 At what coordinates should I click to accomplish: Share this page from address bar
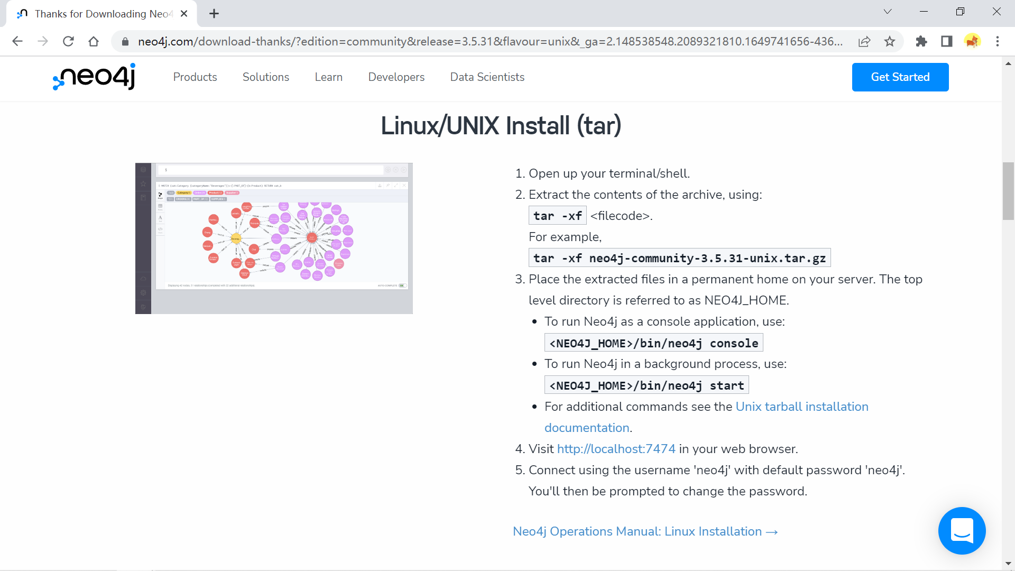click(864, 41)
